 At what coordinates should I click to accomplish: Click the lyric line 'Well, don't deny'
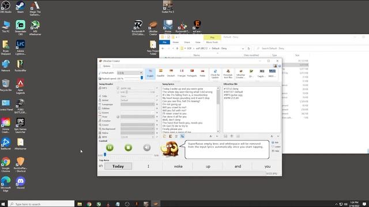pyautogui.click(x=172, y=120)
